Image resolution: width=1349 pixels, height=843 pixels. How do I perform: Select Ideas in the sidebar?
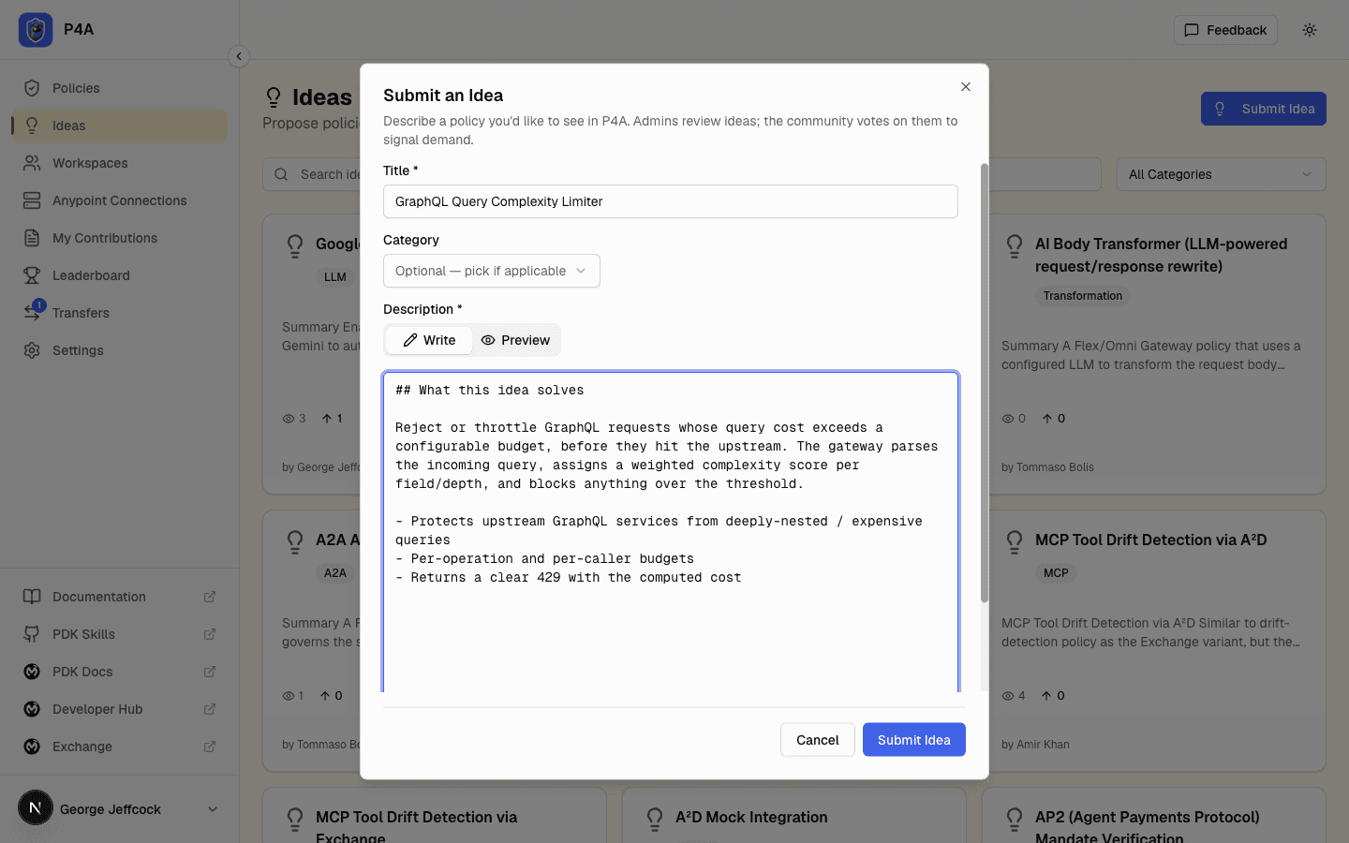point(120,126)
